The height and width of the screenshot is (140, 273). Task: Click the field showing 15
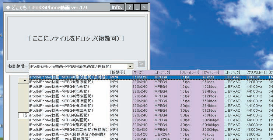tap(24, 115)
